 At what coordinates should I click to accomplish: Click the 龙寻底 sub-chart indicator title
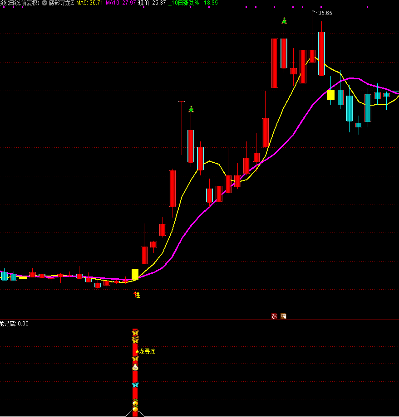(x=14, y=324)
